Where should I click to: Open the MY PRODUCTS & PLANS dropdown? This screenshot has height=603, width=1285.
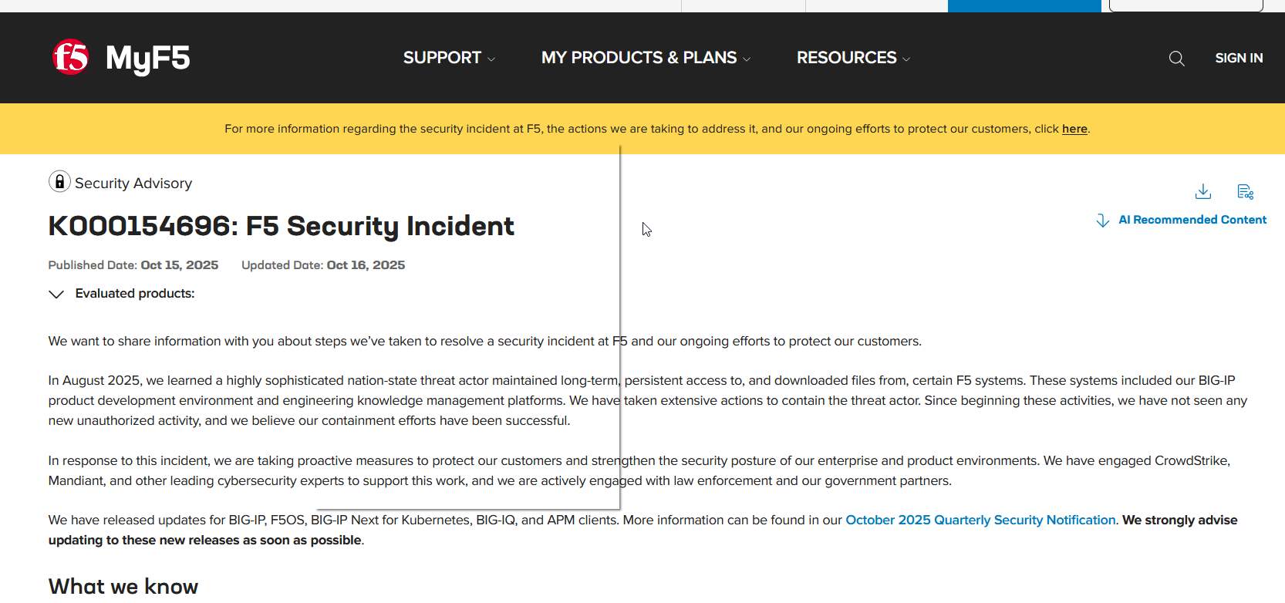646,58
